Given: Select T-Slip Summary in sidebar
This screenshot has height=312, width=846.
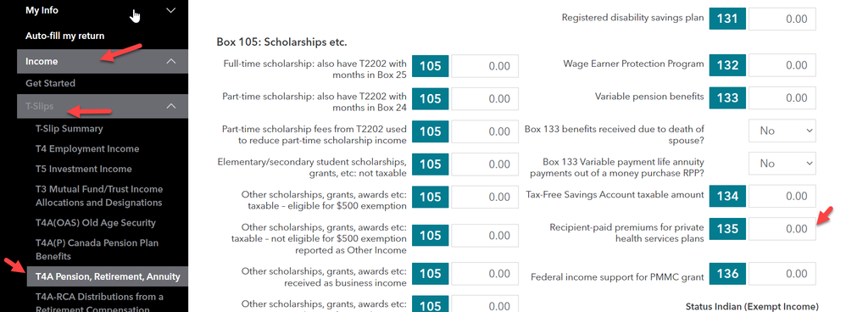Looking at the screenshot, I should (69, 129).
